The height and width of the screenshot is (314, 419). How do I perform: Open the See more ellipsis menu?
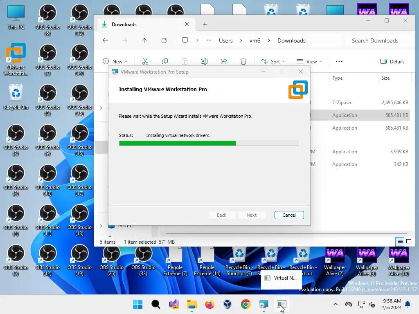pos(339,61)
